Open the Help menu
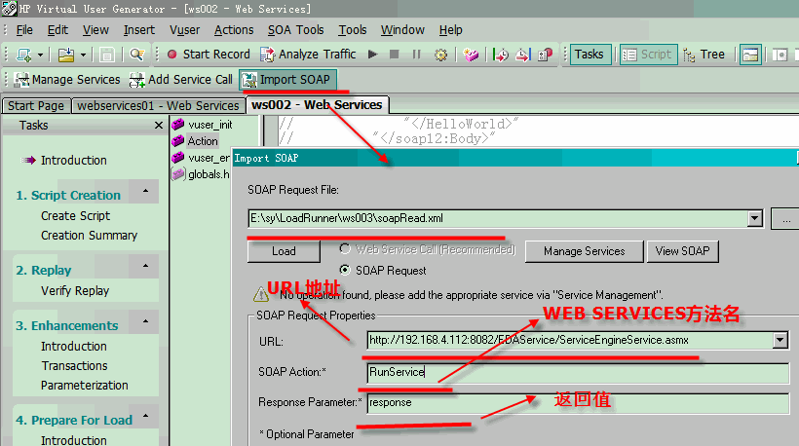The width and height of the screenshot is (799, 446). tap(450, 30)
